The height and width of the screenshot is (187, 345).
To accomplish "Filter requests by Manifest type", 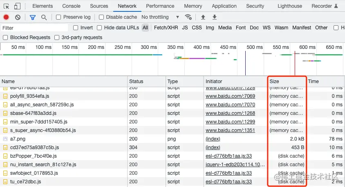I will click(302, 28).
